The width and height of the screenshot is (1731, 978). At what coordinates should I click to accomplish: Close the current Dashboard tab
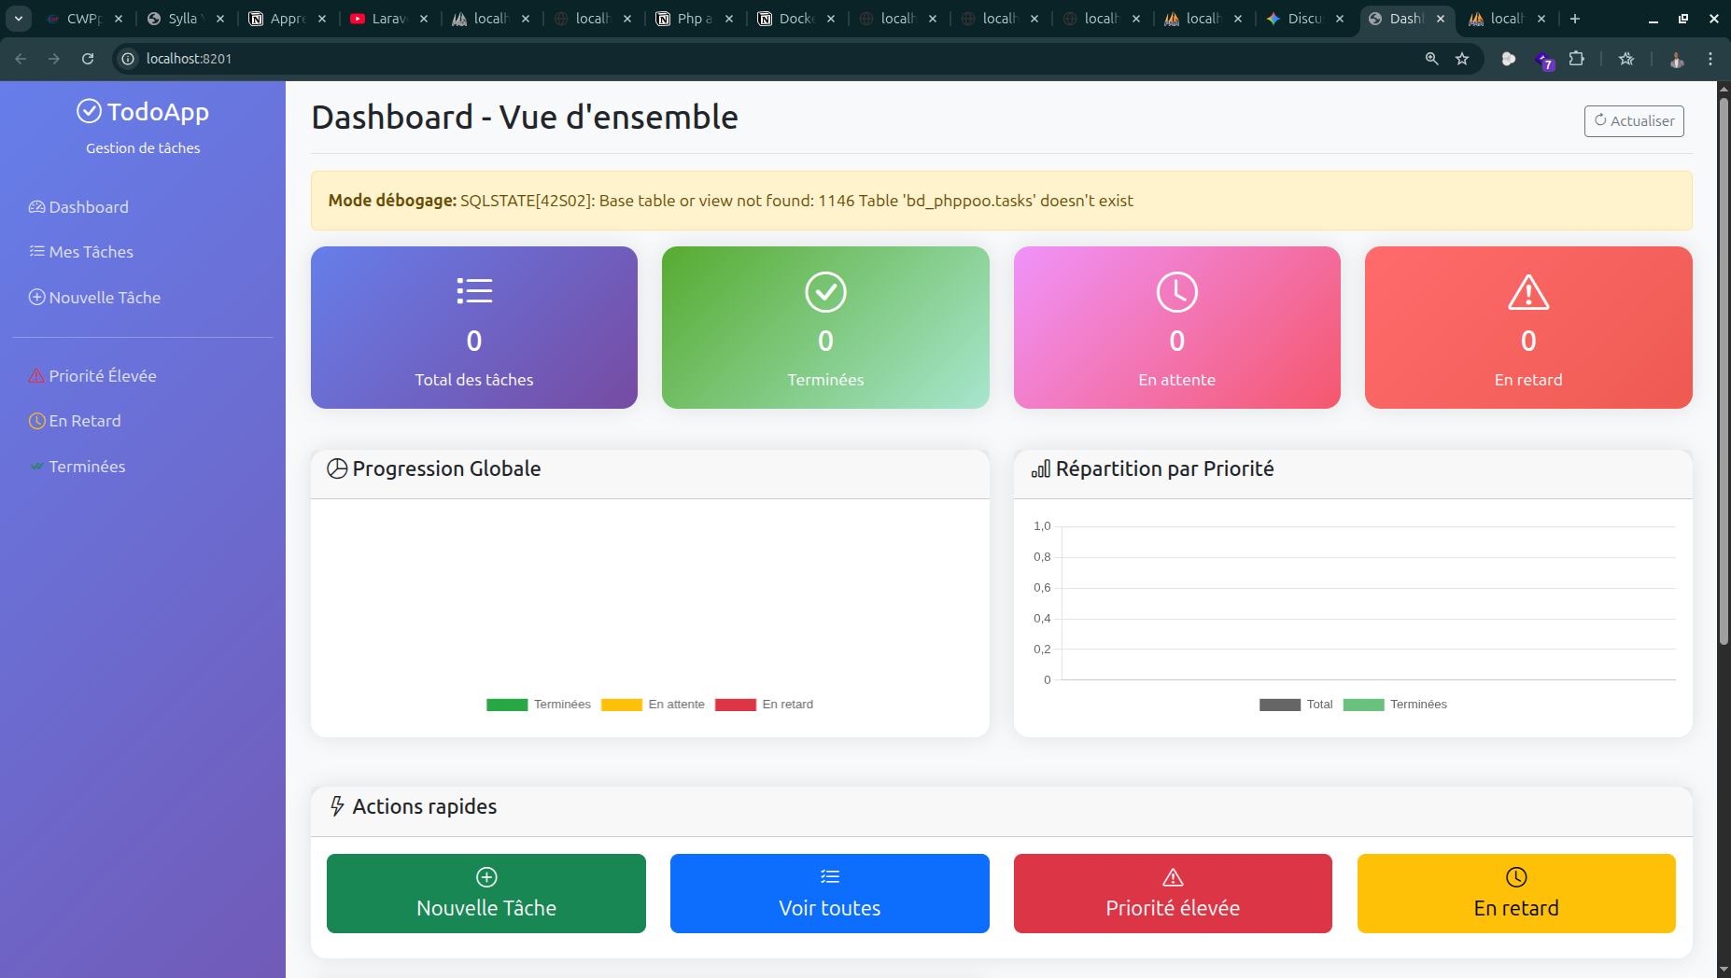point(1441,19)
